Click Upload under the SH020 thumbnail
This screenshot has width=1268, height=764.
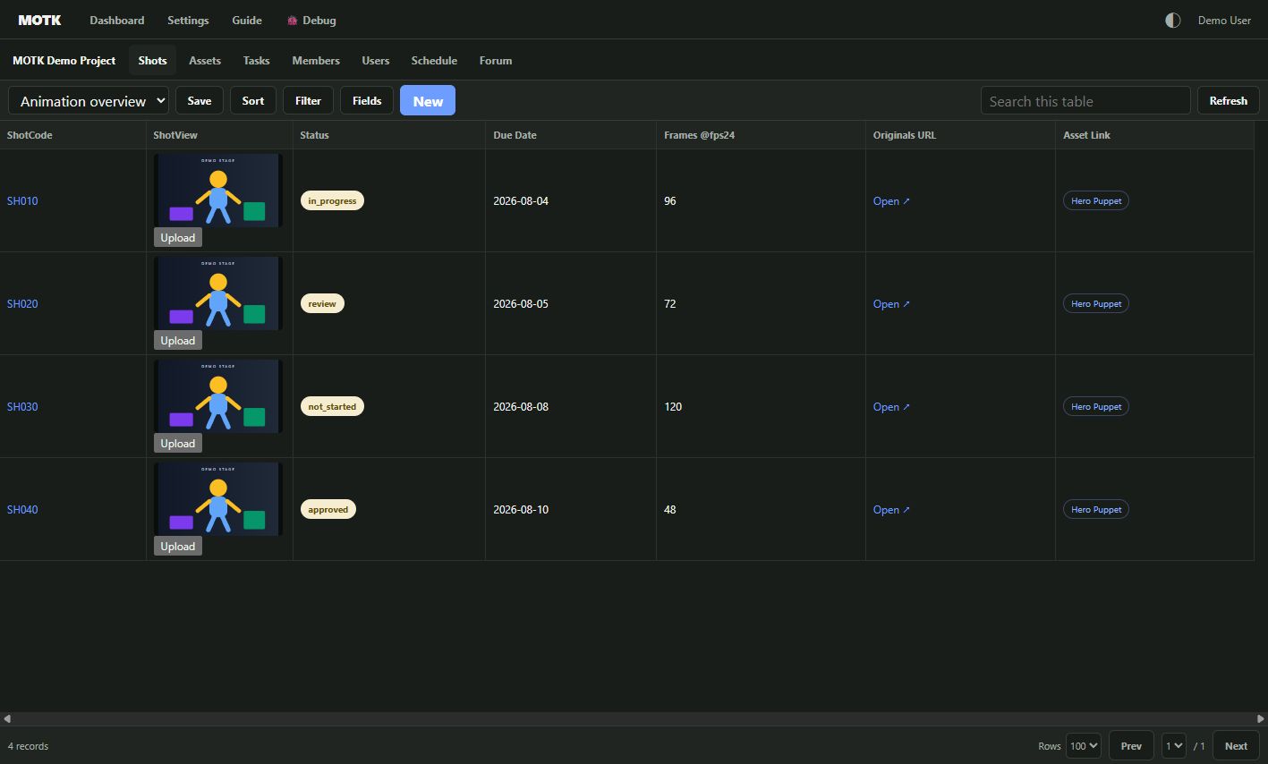tap(178, 341)
